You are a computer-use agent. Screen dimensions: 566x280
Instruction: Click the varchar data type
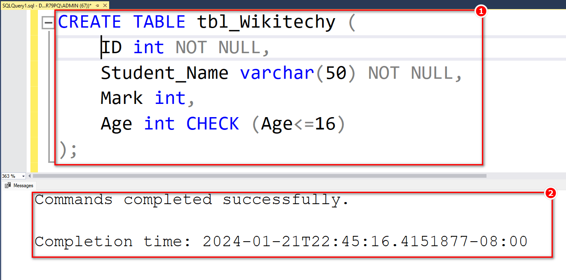click(277, 73)
